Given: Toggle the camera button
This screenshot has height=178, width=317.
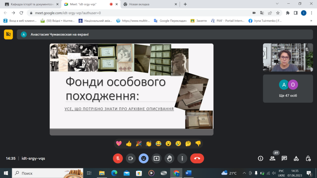Looking at the screenshot, I should click(x=131, y=158).
